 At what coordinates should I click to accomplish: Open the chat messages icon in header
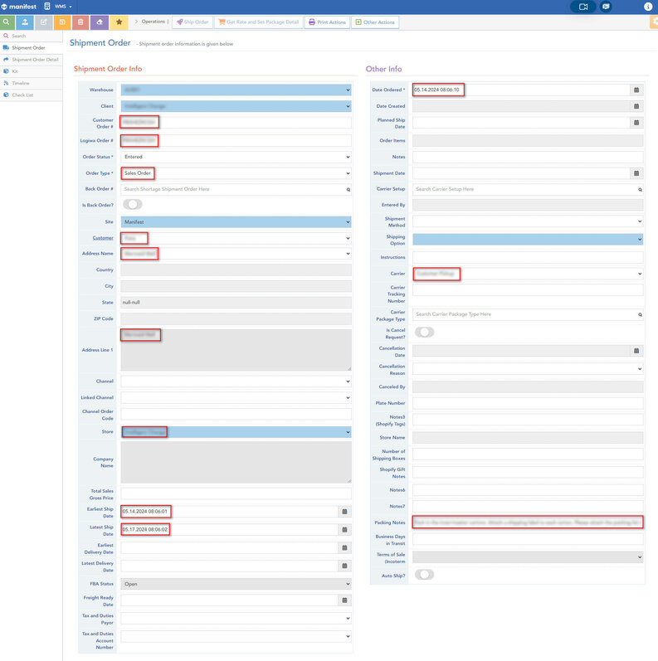tap(606, 7)
